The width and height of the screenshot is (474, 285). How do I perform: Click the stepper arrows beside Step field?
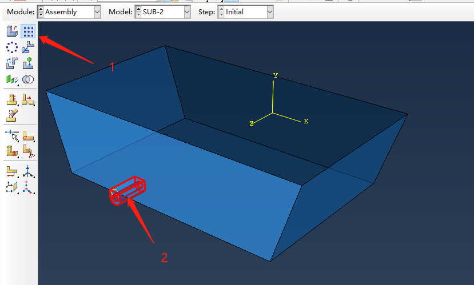coord(221,12)
